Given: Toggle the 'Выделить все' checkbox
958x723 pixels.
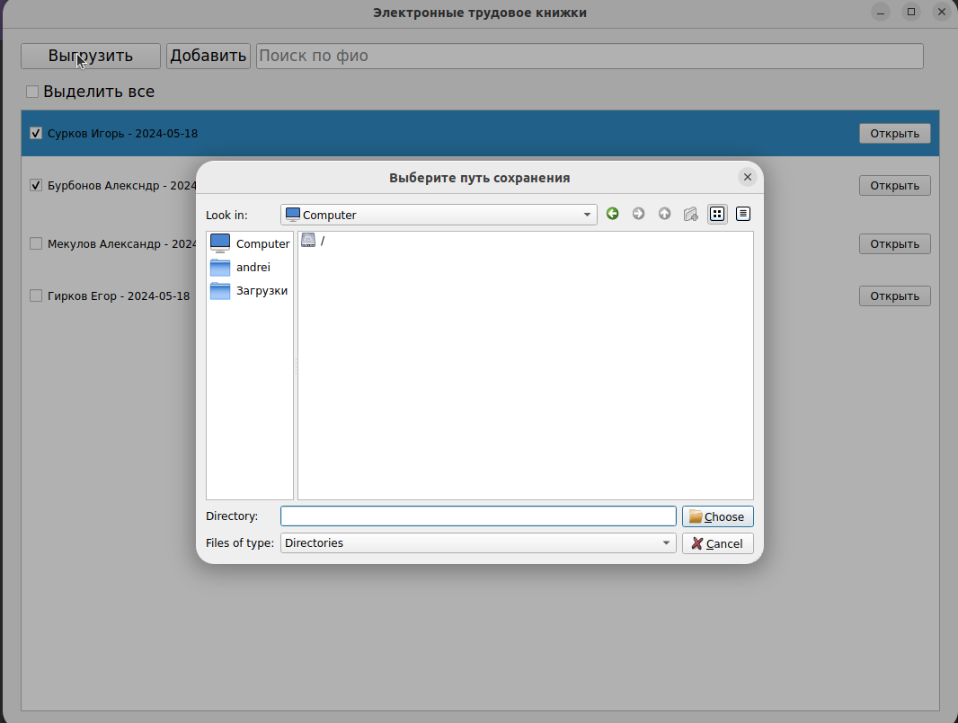Looking at the screenshot, I should (32, 92).
